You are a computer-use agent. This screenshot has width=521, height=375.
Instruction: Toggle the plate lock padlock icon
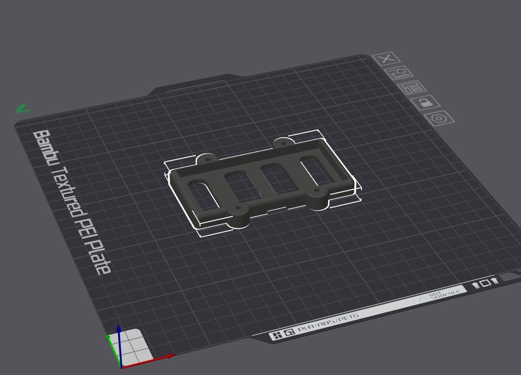click(x=425, y=102)
